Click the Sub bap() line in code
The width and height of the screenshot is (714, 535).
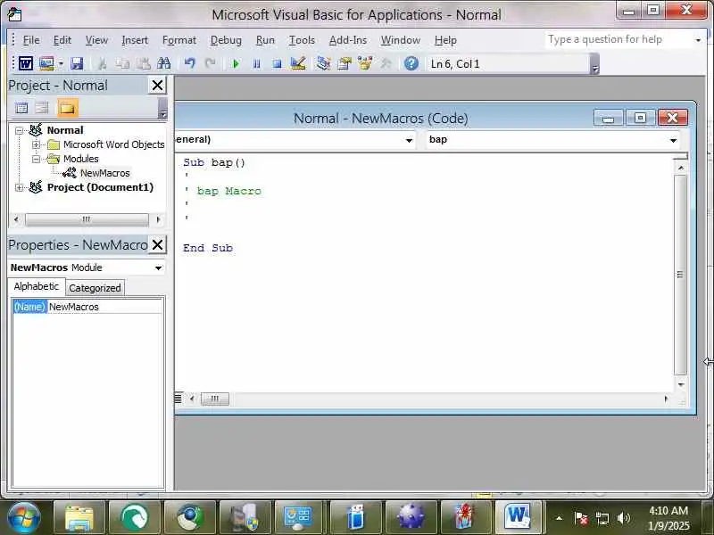214,162
